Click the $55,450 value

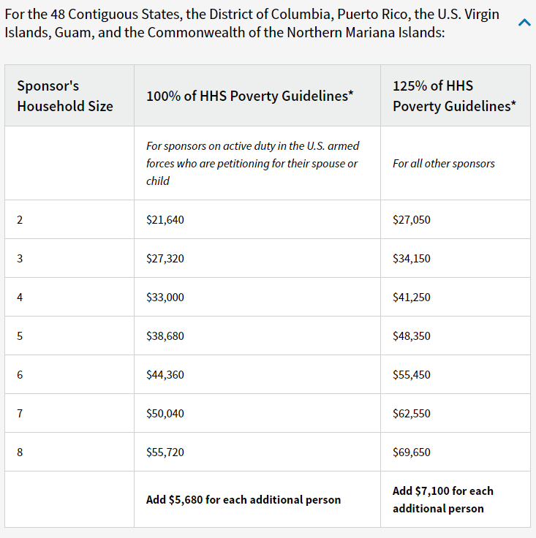(x=412, y=375)
